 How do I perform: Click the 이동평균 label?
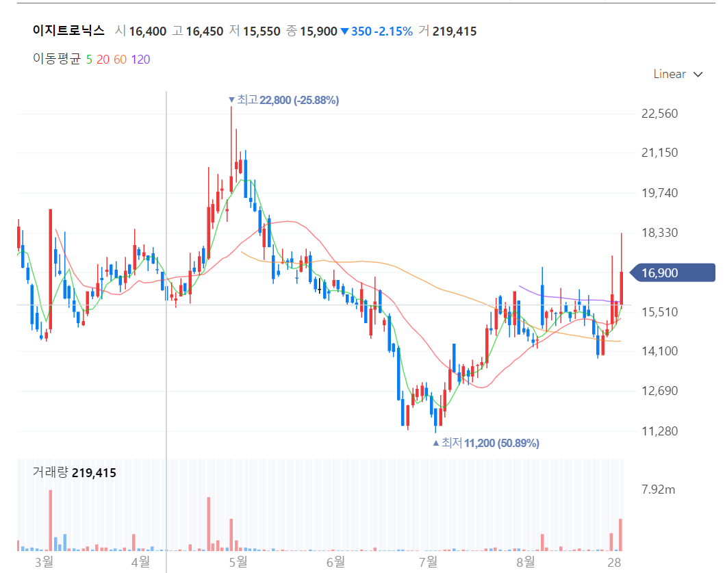click(57, 59)
